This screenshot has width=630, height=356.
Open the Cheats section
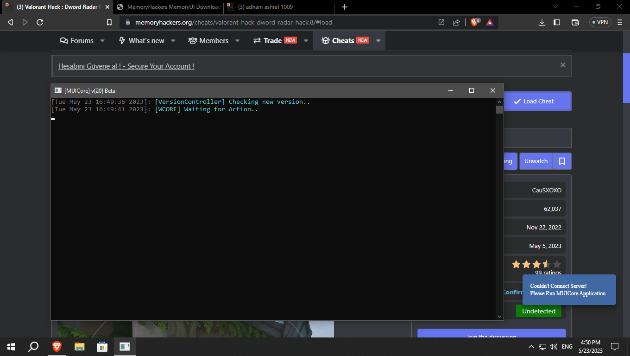tap(345, 41)
